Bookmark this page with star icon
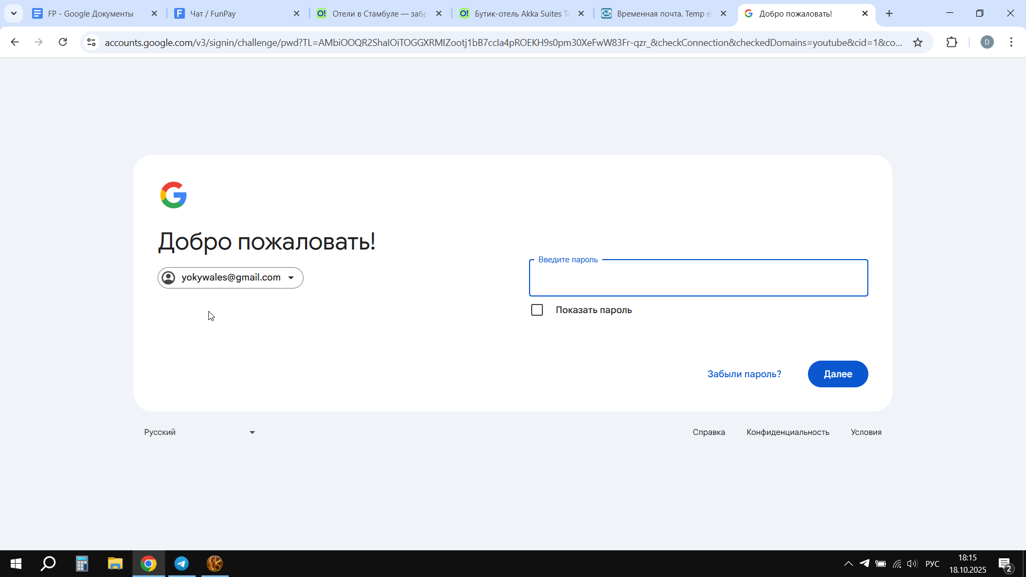The height and width of the screenshot is (577, 1026). pyautogui.click(x=918, y=42)
